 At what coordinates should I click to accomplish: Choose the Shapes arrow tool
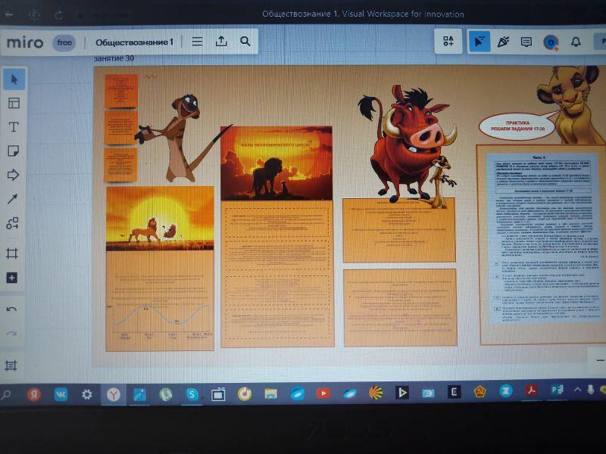pyautogui.click(x=13, y=175)
